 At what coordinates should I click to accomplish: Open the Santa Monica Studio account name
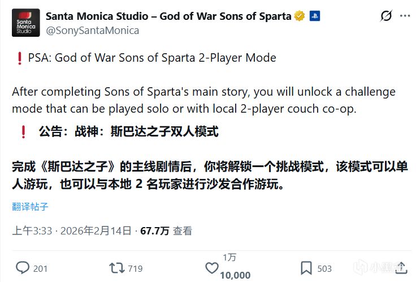tap(168, 16)
